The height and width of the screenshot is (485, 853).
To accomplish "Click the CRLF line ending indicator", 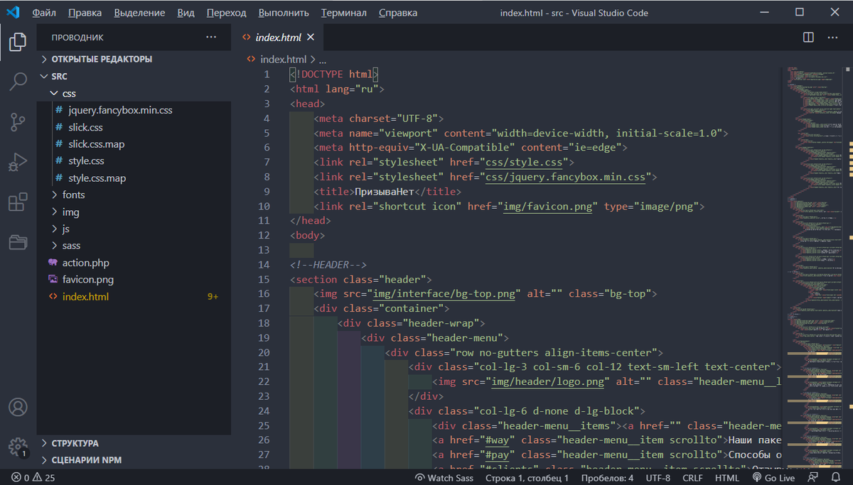I will click(692, 477).
